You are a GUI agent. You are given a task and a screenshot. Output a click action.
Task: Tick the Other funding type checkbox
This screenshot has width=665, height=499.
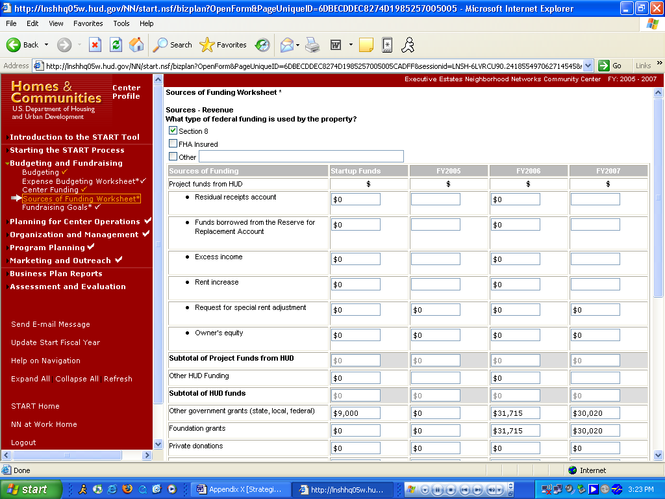click(x=173, y=157)
